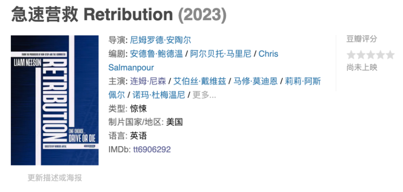Open actor 连姆·尼森's page
Screen dimensions: 403x192
click(x=148, y=81)
